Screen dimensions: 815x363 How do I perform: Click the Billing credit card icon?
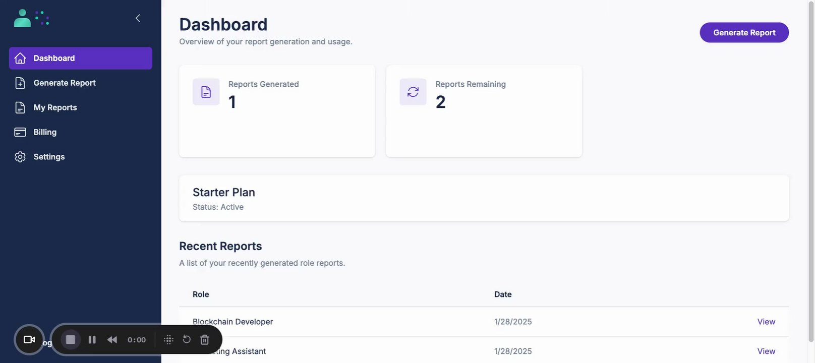pos(20,132)
